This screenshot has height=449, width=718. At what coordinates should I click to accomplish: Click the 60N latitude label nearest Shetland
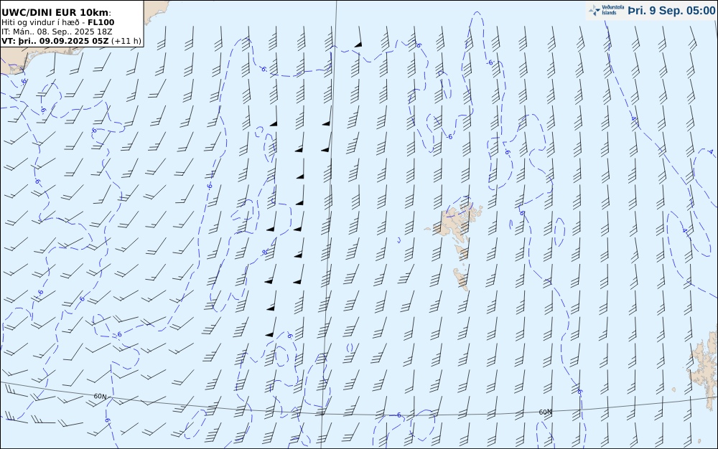pyautogui.click(x=546, y=412)
